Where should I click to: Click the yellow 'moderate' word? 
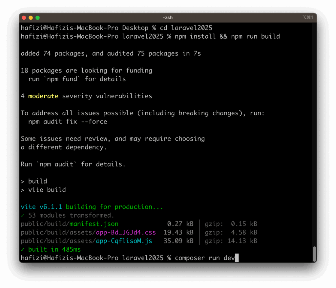click(x=43, y=96)
